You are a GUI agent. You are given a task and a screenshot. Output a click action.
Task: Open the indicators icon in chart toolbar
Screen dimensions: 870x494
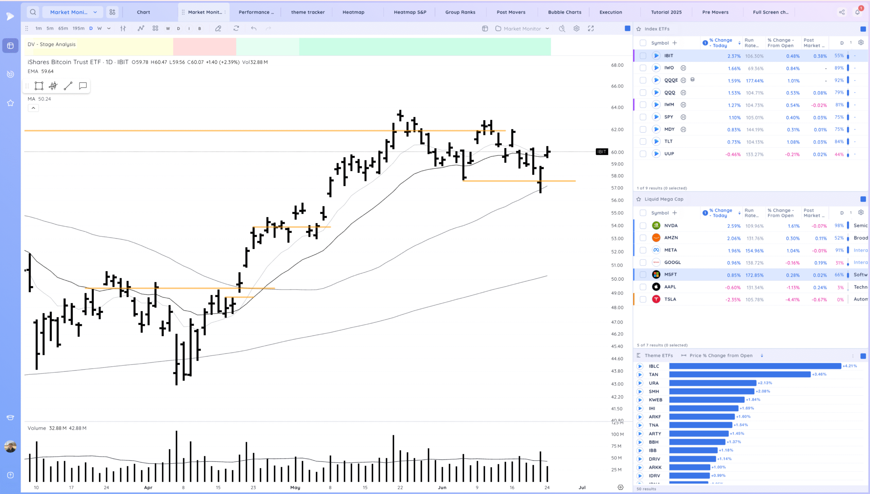tap(141, 29)
